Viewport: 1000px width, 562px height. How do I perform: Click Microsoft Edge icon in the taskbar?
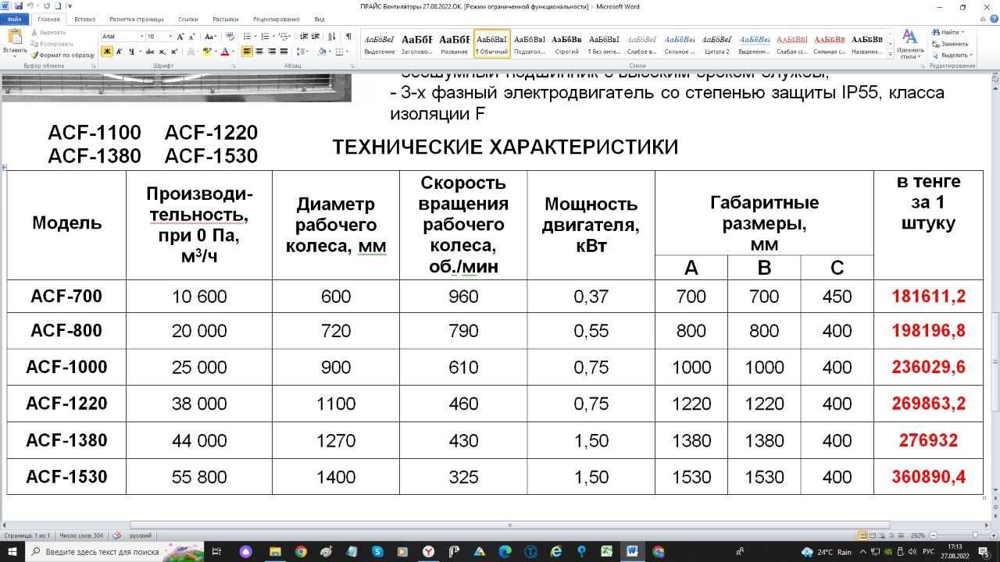pos(505,552)
